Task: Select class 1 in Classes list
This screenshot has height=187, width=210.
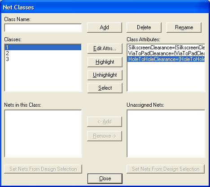Action: (x=43, y=48)
